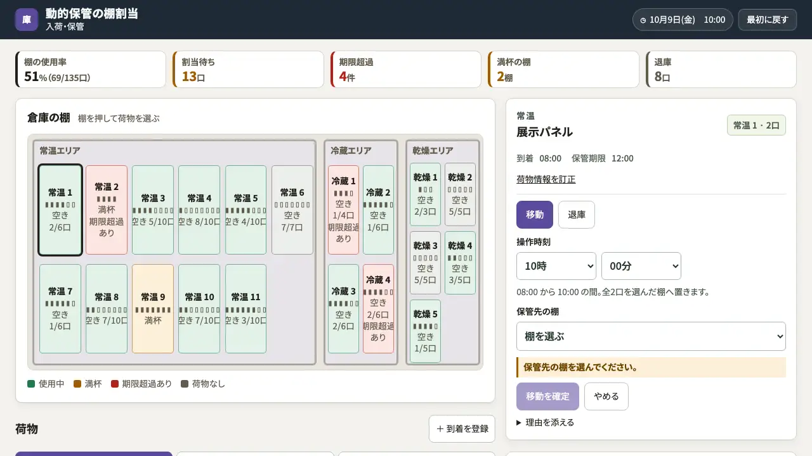Select the empty shelf 常温 6
The width and height of the screenshot is (812, 456).
point(292,210)
